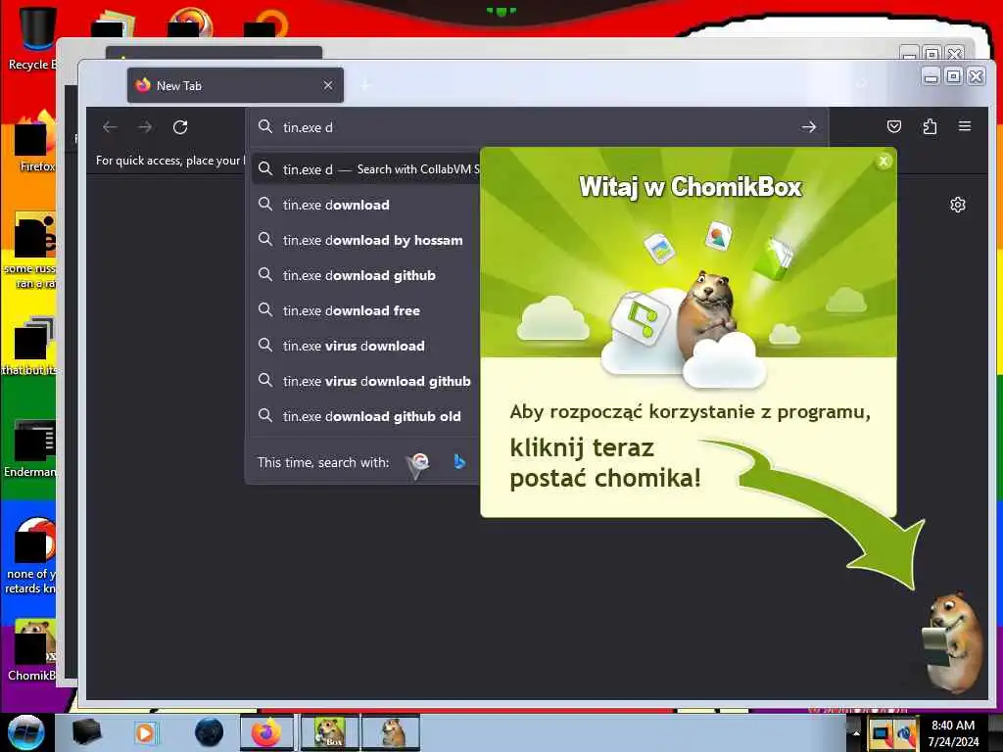This screenshot has width=1003, height=752.
Task: Open the 'that but its' desktop icon
Action: 29,346
